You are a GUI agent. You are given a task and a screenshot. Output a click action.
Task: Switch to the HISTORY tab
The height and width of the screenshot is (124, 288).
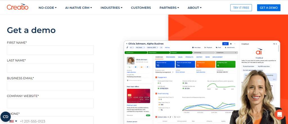[199, 57]
